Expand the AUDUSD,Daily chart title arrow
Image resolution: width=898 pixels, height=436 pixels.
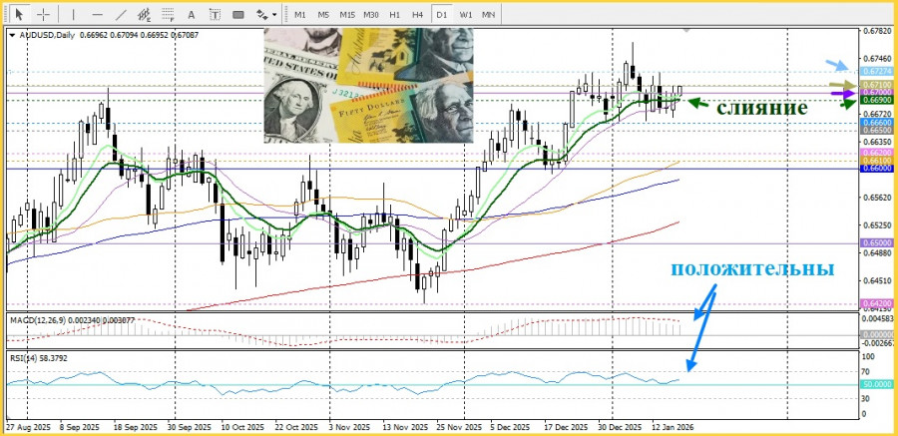12,35
